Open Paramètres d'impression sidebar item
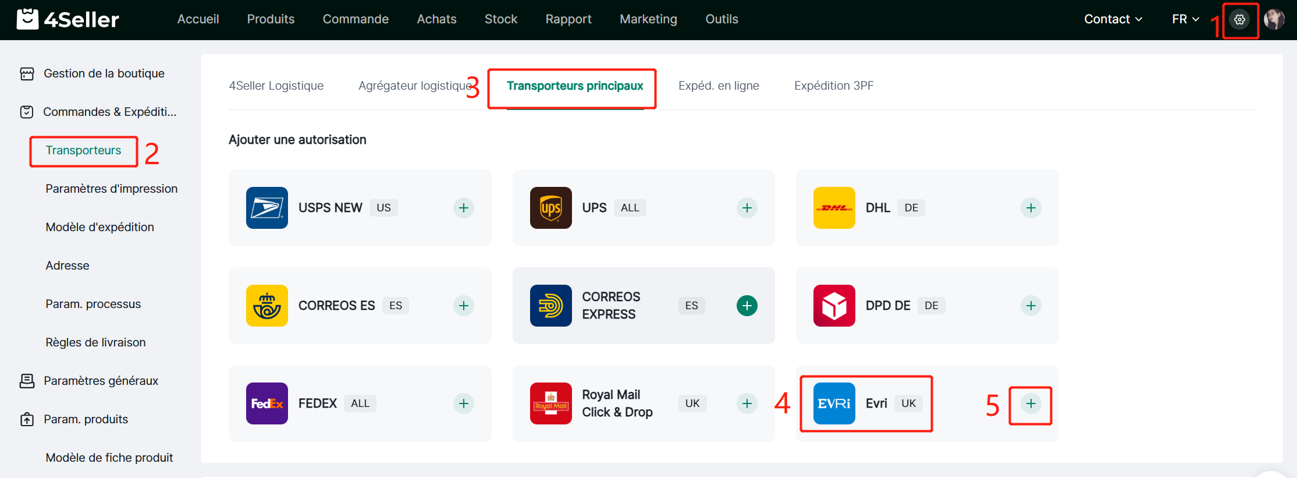1297x478 pixels. [x=112, y=189]
